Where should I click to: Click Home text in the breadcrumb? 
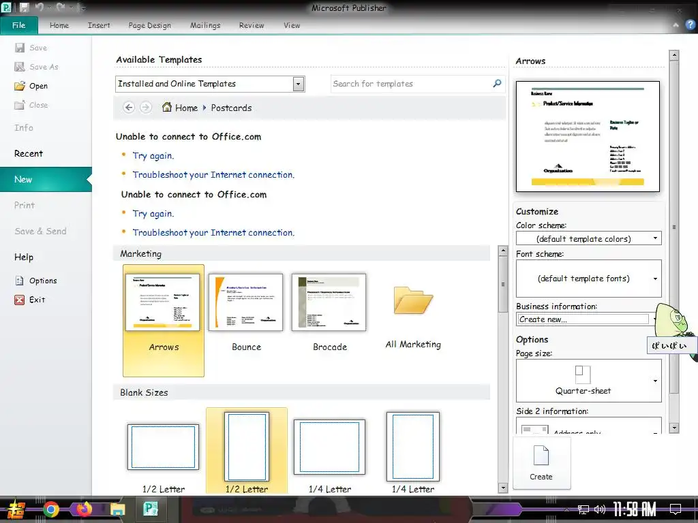[187, 108]
